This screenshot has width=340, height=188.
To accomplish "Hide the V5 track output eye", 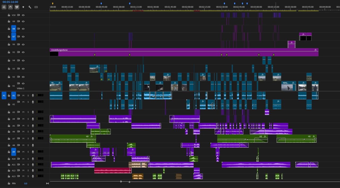I will [x=23, y=52].
